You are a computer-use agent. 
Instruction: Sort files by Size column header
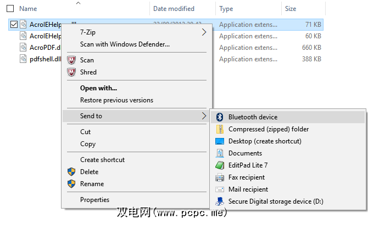coord(291,9)
